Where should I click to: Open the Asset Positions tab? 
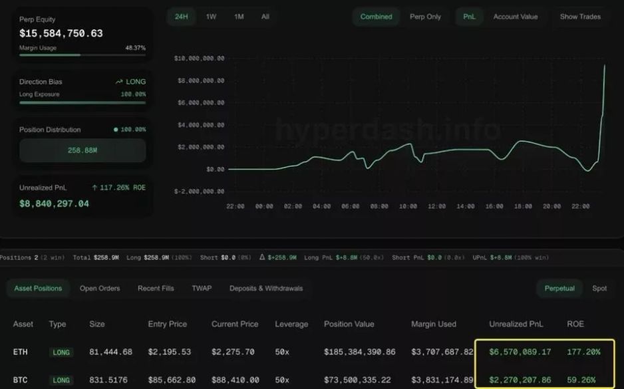pyautogui.click(x=38, y=289)
